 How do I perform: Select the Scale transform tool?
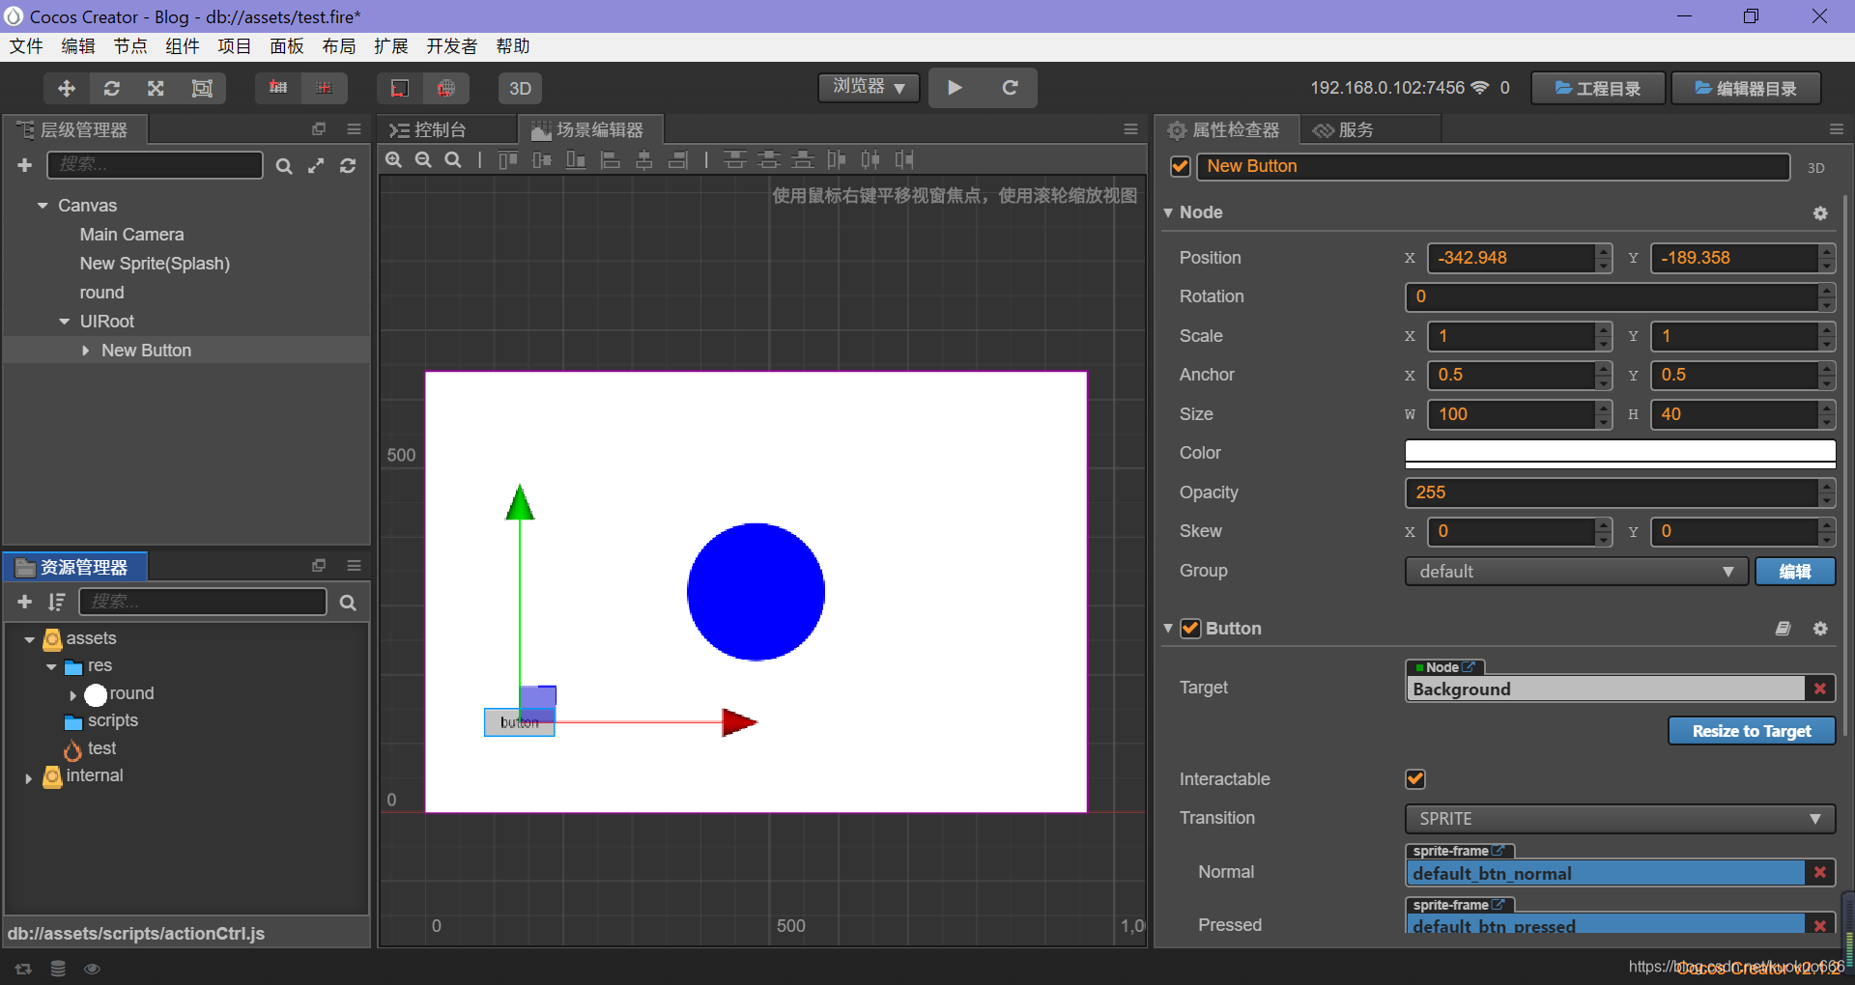(x=156, y=88)
